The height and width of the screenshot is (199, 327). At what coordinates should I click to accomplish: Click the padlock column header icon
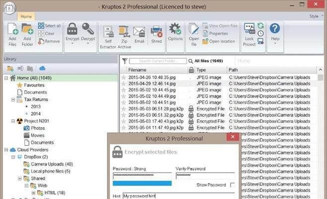[x=191, y=70]
